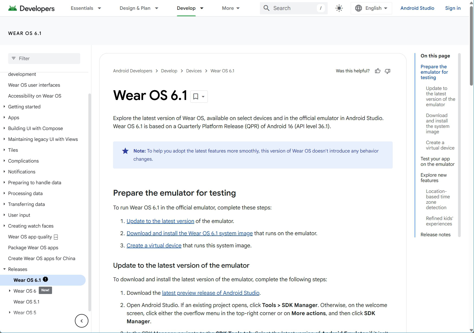Click inside the Search field
Viewport: 474px width, 333px height.
(290, 8)
